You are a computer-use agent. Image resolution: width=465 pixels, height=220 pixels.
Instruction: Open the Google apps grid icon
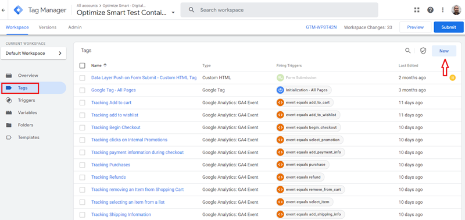(x=417, y=10)
